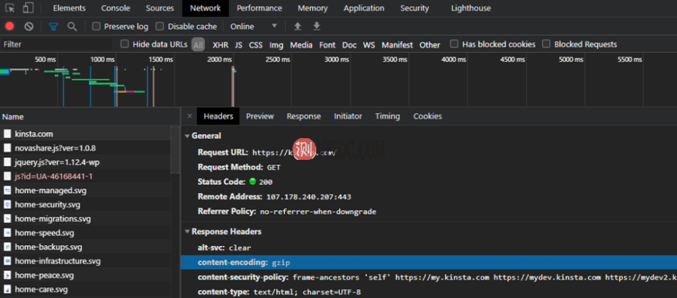This screenshot has height=298, width=677.
Task: Filter requests by XHR
Action: [x=221, y=45]
